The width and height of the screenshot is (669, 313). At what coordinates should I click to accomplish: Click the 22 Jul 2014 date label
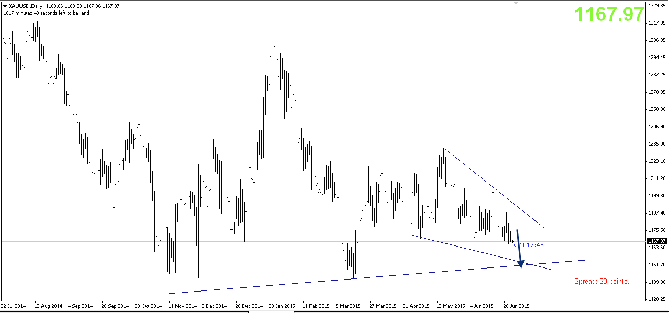[x=14, y=305]
